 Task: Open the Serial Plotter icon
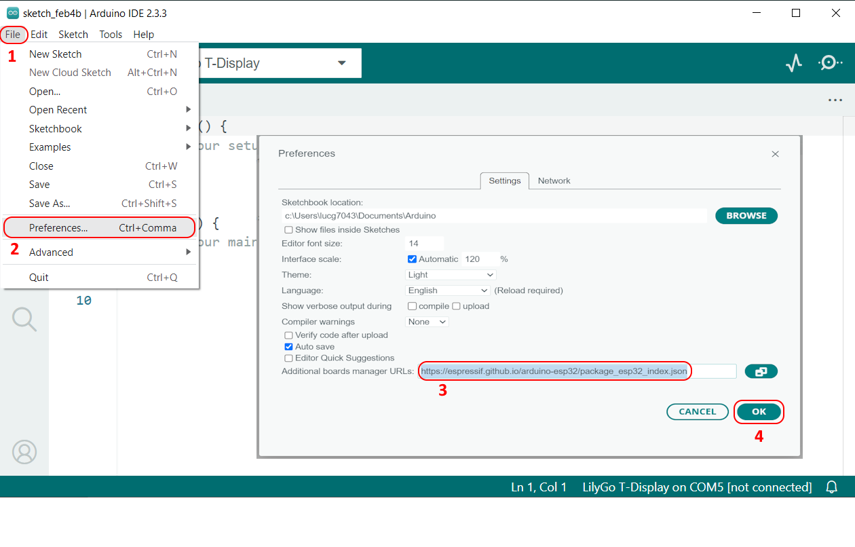(x=793, y=63)
